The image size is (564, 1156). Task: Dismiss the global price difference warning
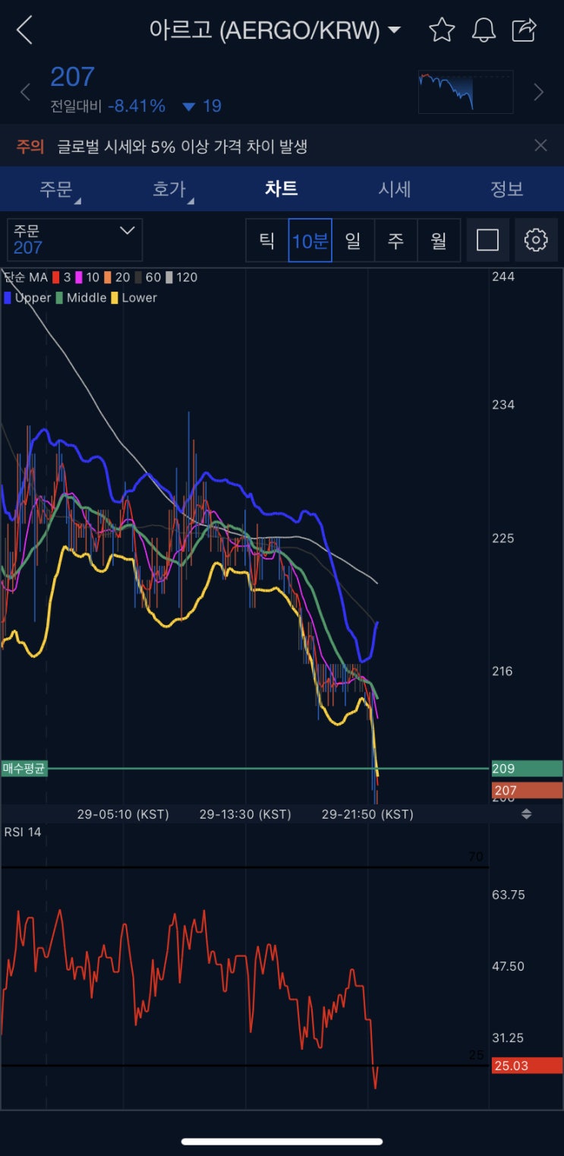click(x=540, y=146)
